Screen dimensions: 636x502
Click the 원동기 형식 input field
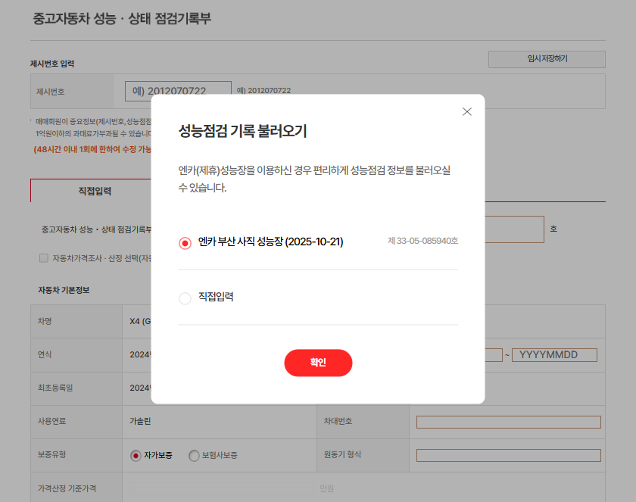click(x=508, y=455)
